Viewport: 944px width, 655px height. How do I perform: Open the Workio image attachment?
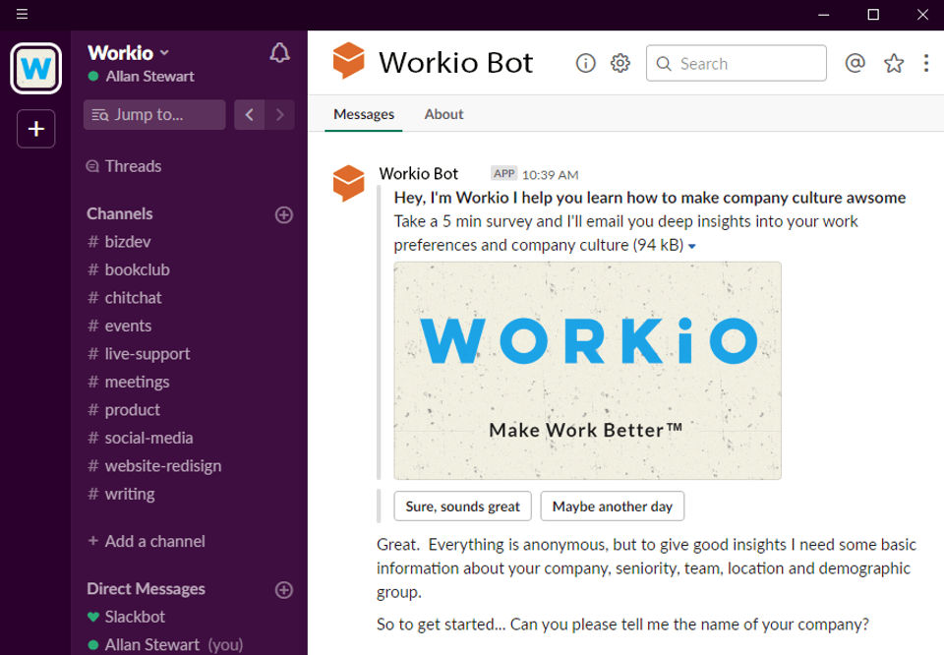click(x=588, y=371)
